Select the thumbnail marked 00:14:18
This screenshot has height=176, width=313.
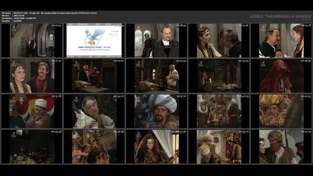pyautogui.click(x=281, y=41)
